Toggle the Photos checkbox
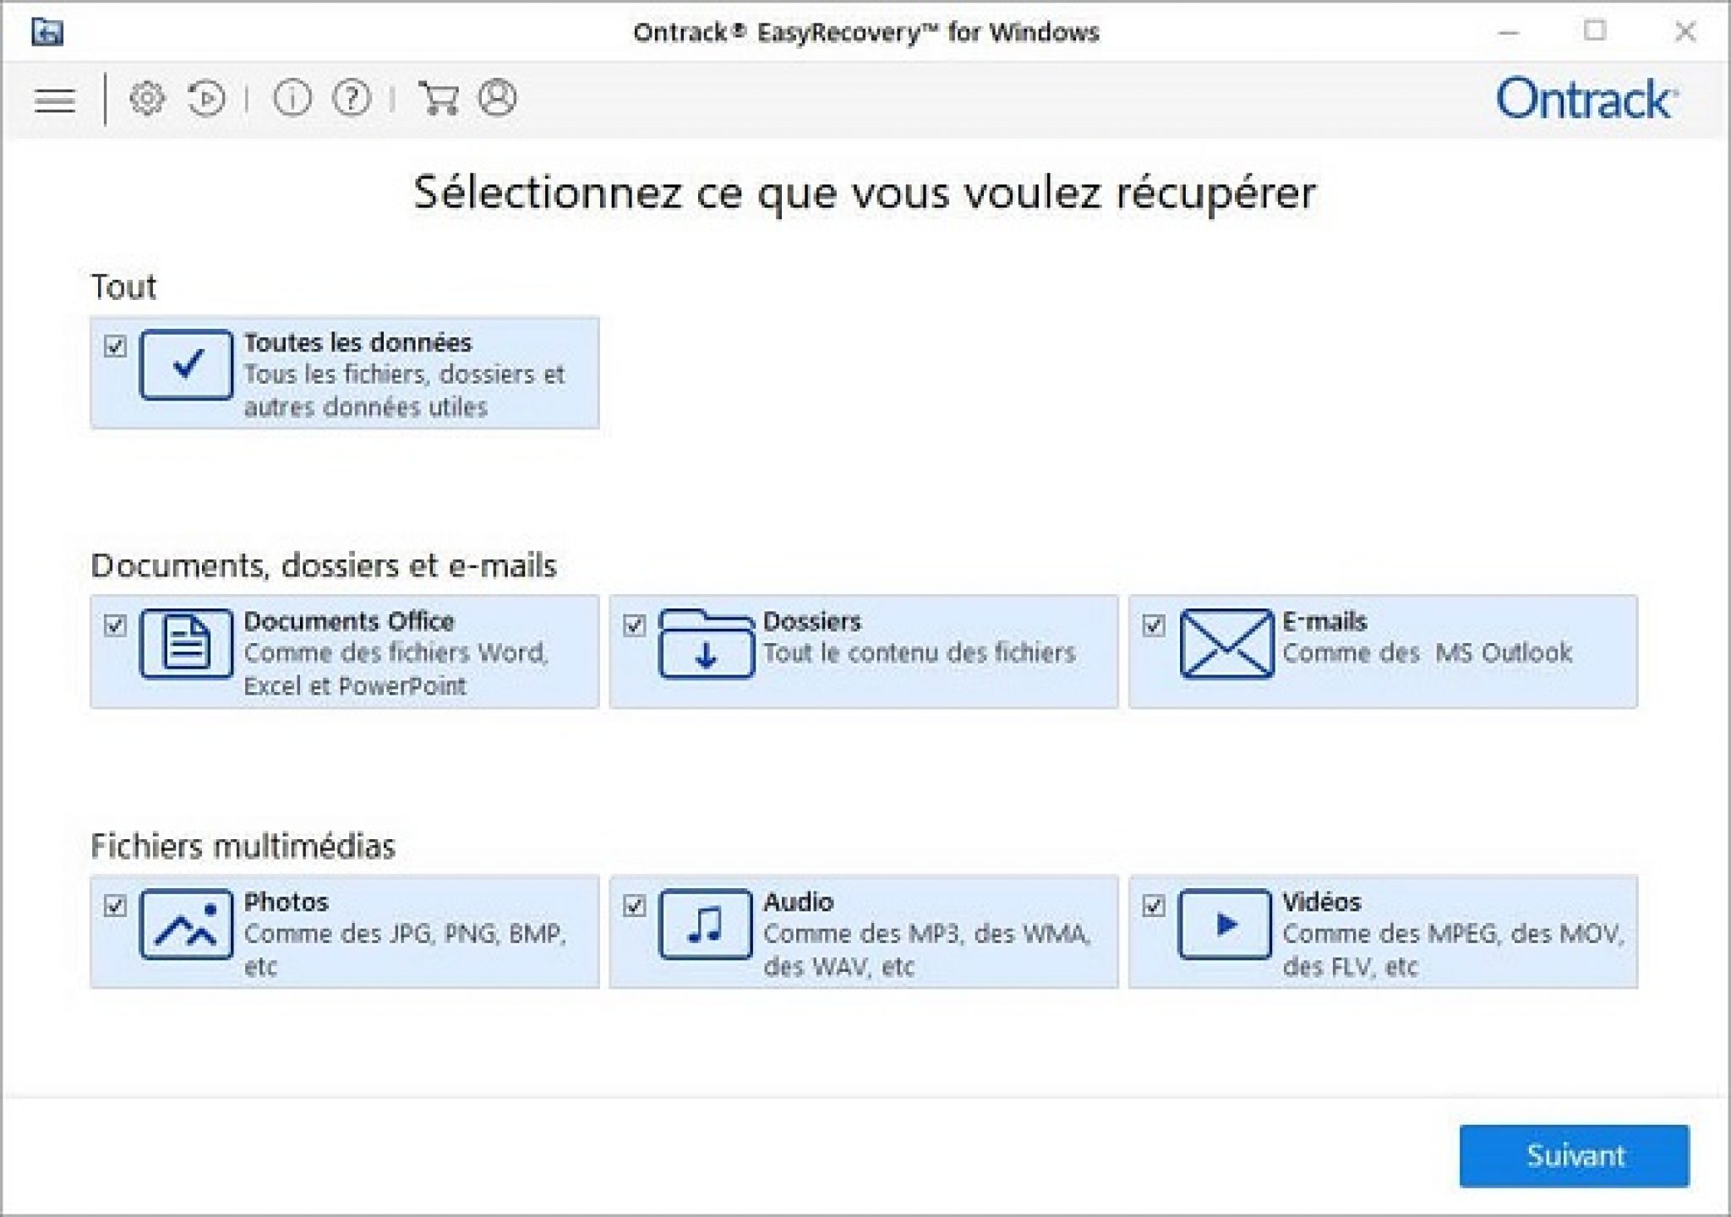The width and height of the screenshot is (1731, 1217). click(x=116, y=906)
